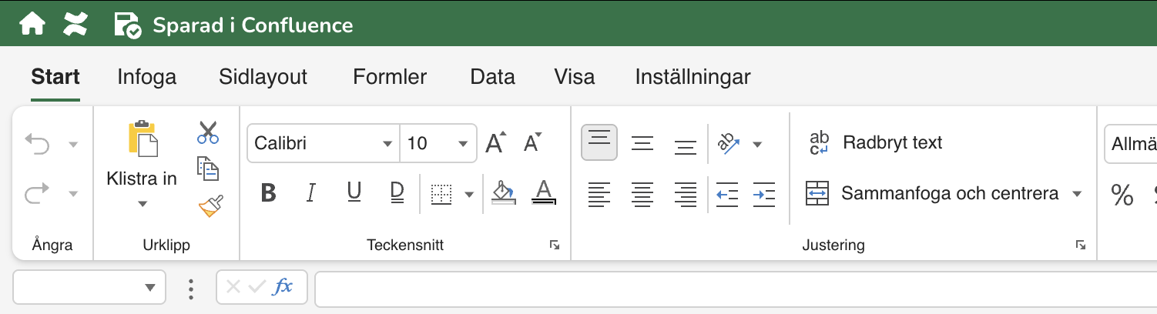
Task: Open the Calibri font name dropdown
Action: coord(324,144)
